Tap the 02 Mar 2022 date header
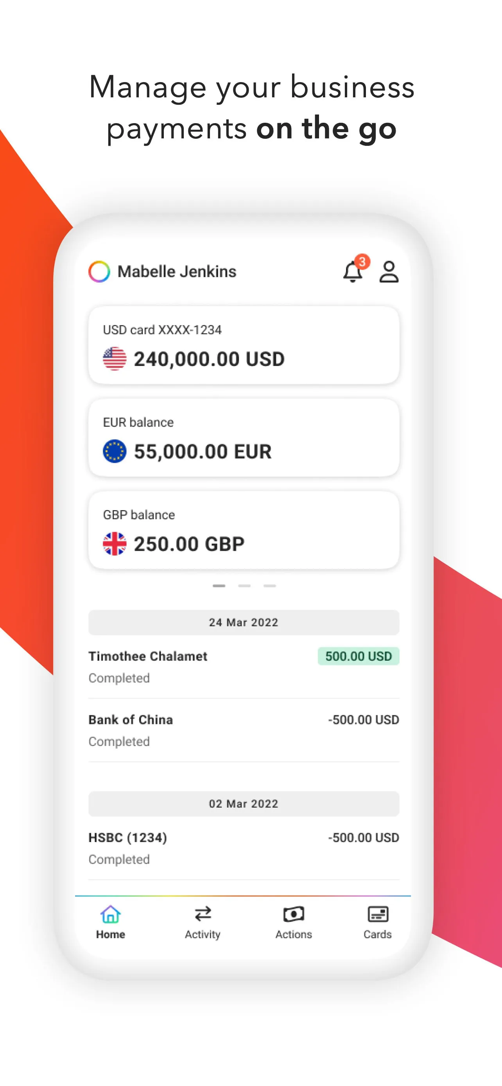The image size is (502, 1086). tap(244, 803)
